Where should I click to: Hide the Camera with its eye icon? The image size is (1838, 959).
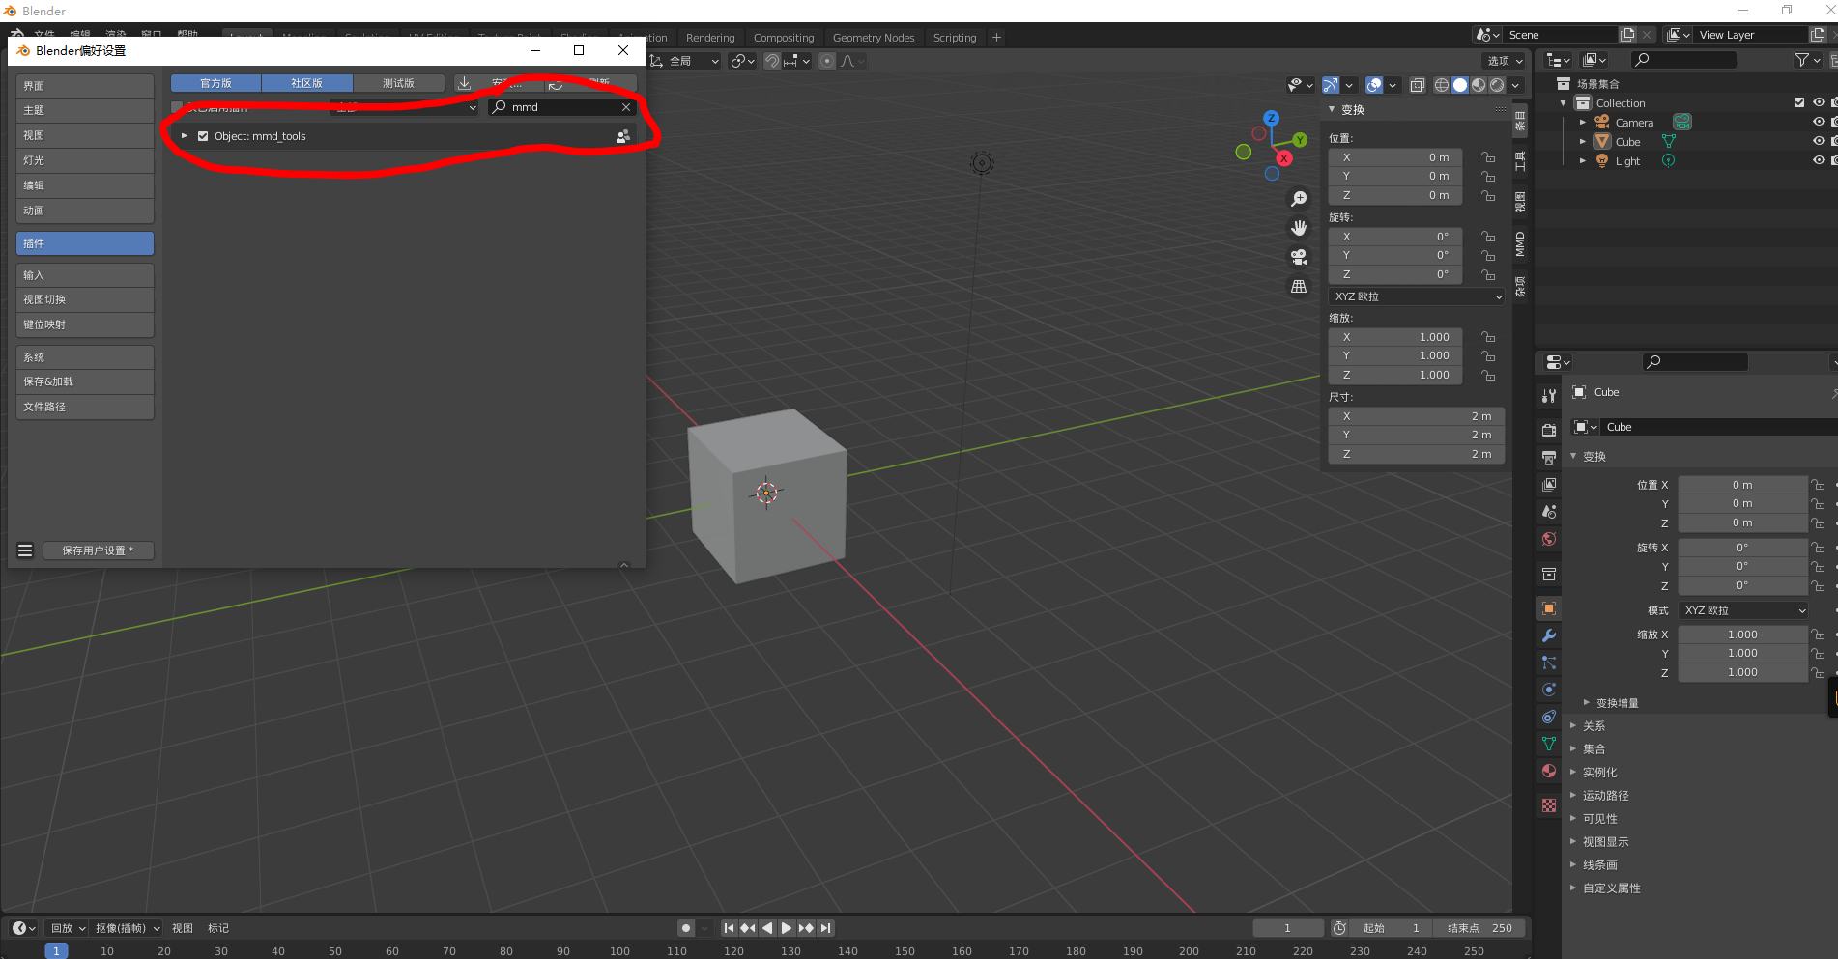(x=1819, y=122)
